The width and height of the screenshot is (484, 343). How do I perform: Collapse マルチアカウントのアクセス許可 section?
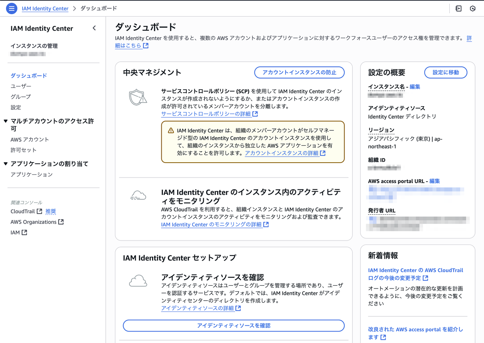(5, 121)
